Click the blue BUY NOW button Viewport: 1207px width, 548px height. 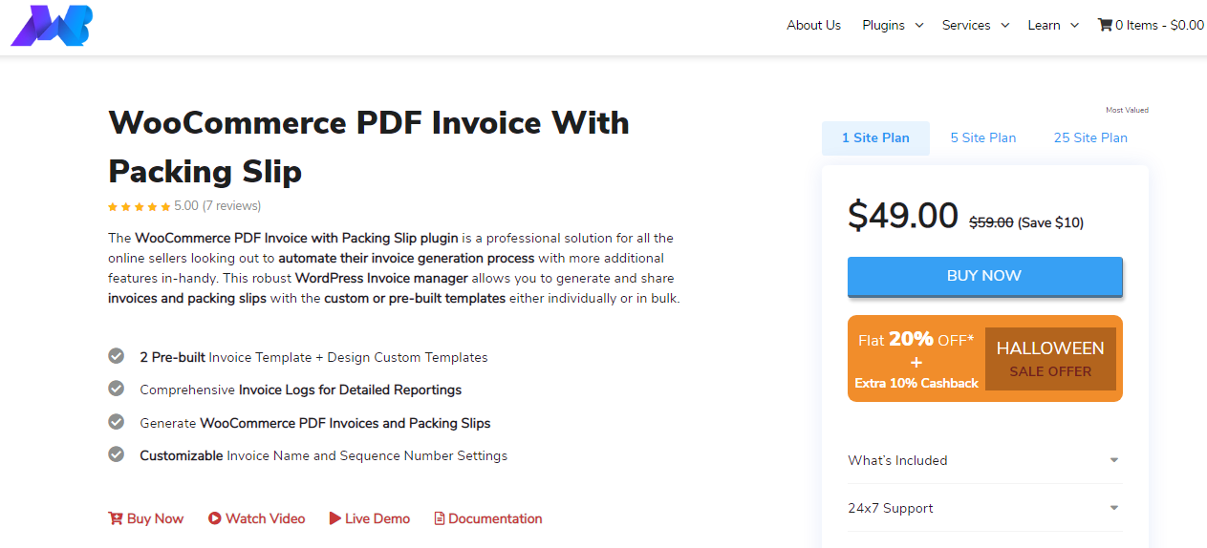(985, 276)
